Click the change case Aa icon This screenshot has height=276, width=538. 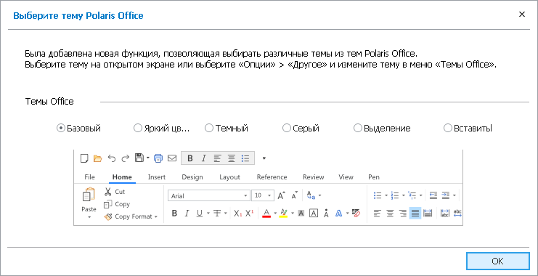pyautogui.click(x=311, y=195)
